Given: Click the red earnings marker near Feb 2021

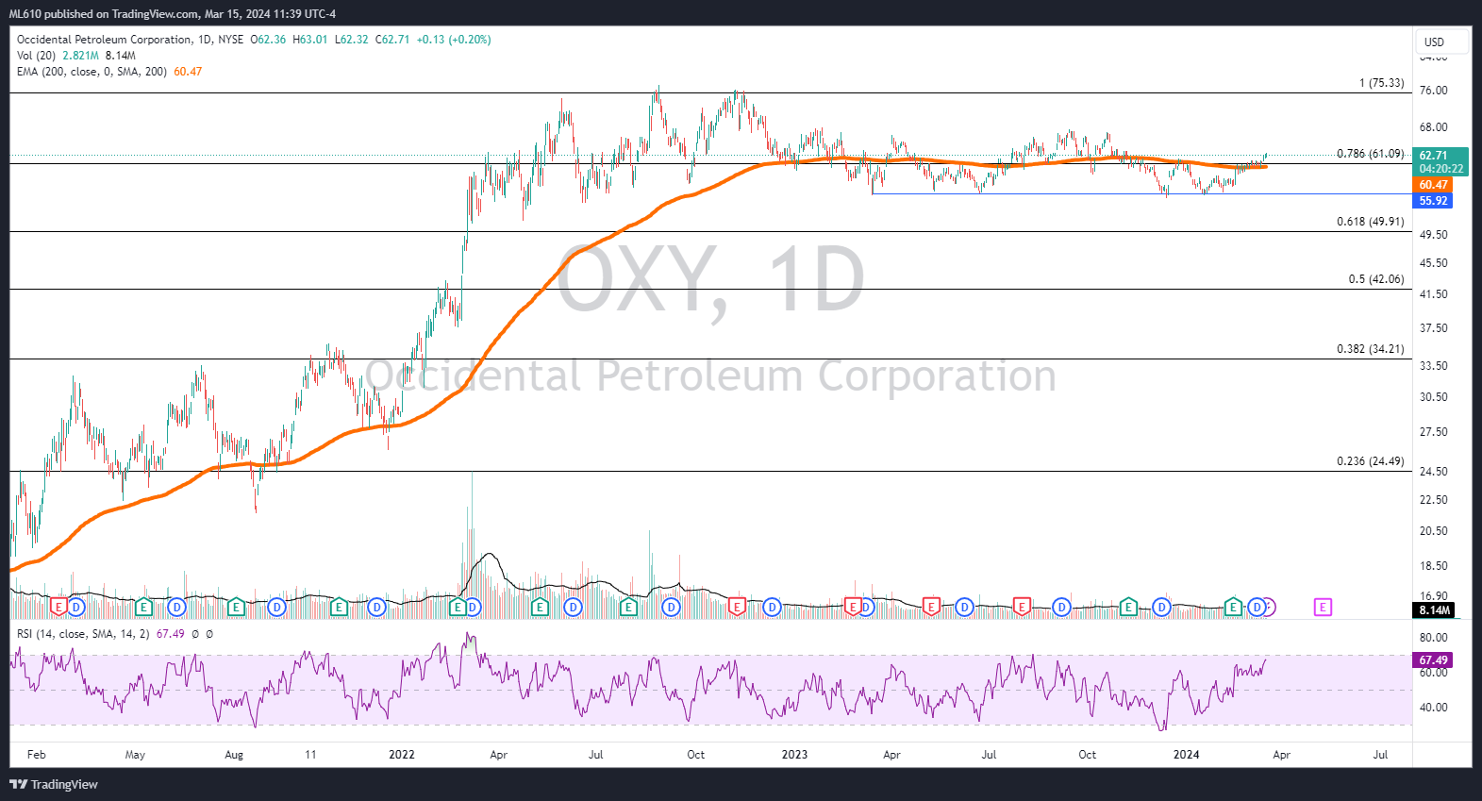Looking at the screenshot, I should (58, 607).
